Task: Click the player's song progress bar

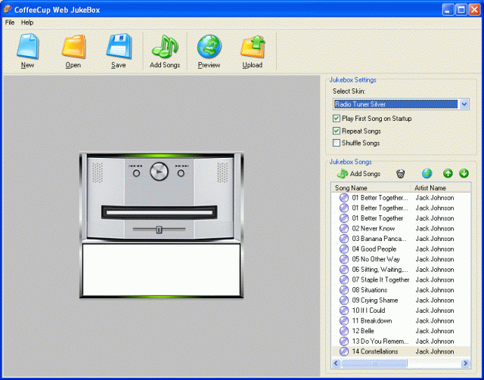Action: click(160, 212)
